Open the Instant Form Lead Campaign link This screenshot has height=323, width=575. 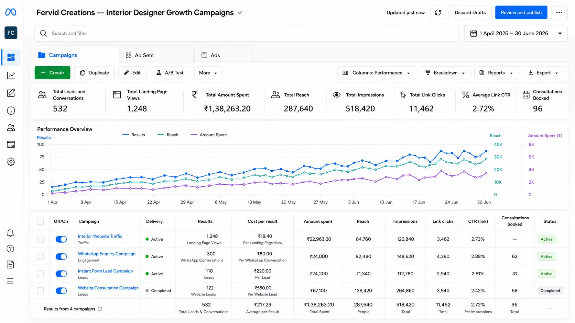coord(105,271)
